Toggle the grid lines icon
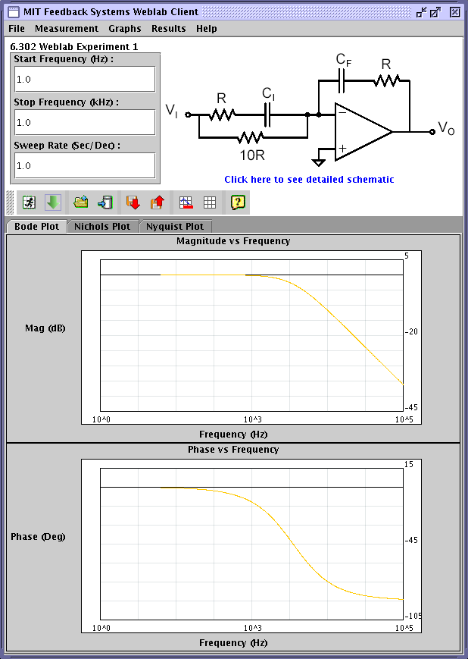The height and width of the screenshot is (659, 468). [x=210, y=202]
